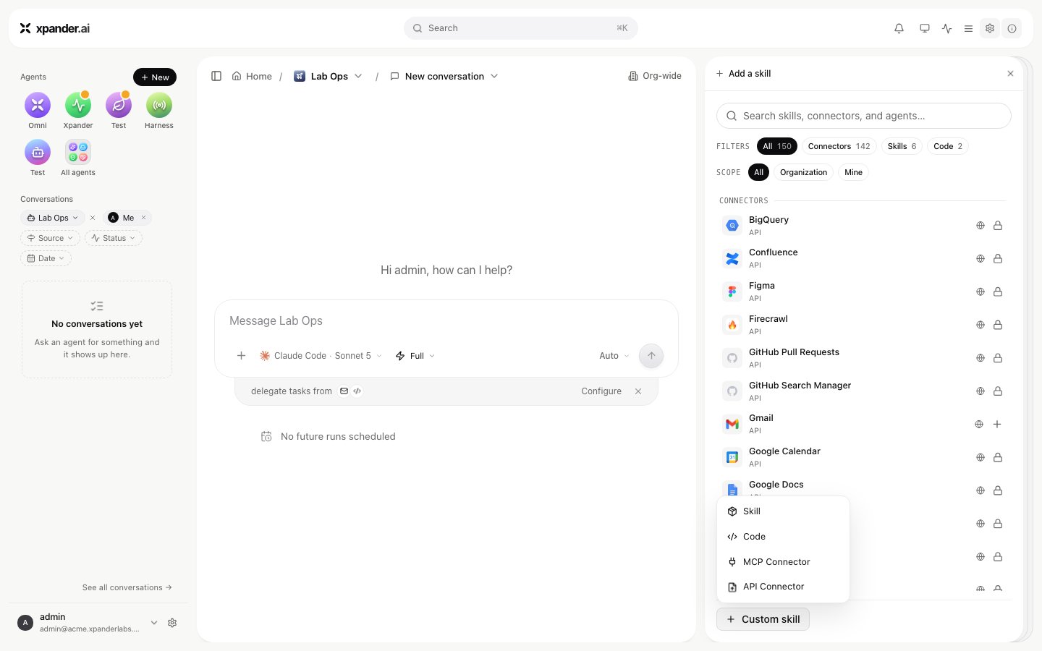Remove the Lab Ops conversation filter
Viewport: 1042px width, 651px height.
(x=93, y=218)
